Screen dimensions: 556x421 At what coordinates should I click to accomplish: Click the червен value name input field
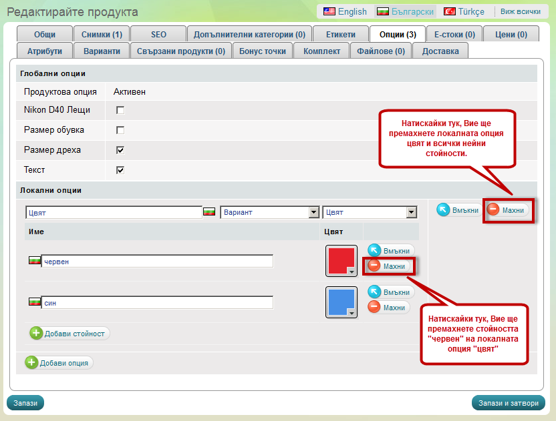pos(157,262)
